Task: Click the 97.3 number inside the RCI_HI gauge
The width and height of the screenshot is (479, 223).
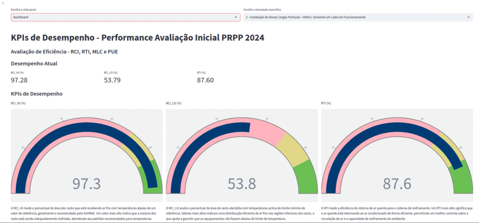Action: click(x=87, y=184)
